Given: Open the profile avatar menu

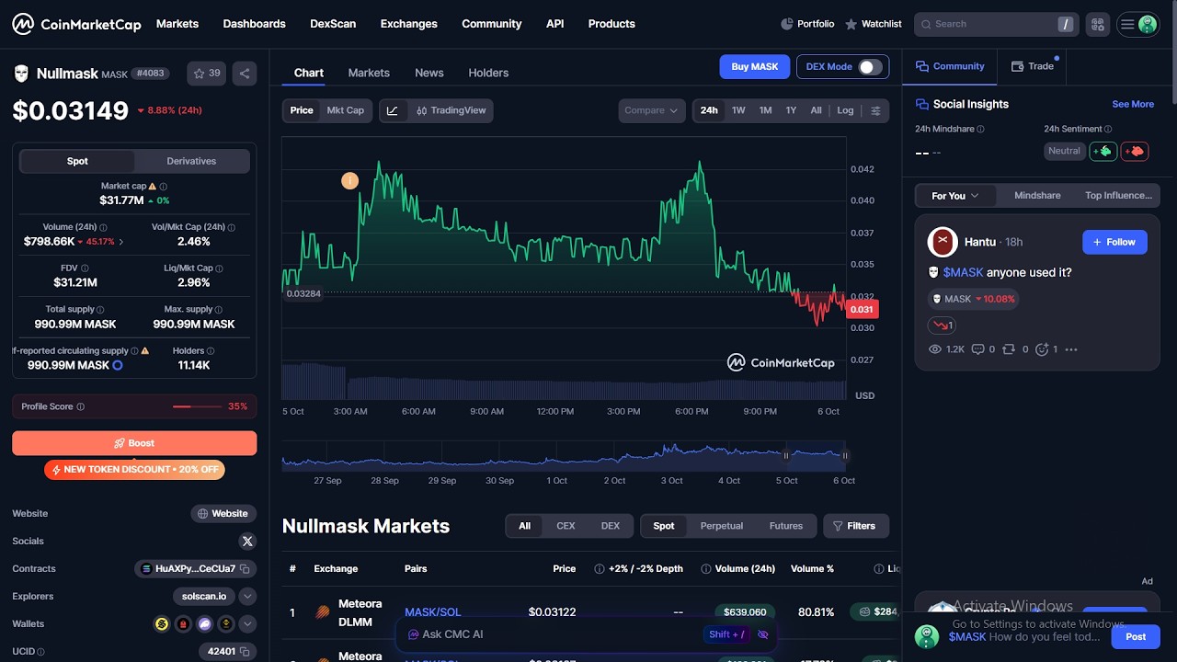Looking at the screenshot, I should point(1137,24).
